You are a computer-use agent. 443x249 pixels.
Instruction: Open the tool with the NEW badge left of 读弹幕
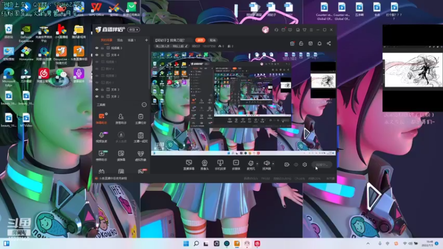point(101,155)
